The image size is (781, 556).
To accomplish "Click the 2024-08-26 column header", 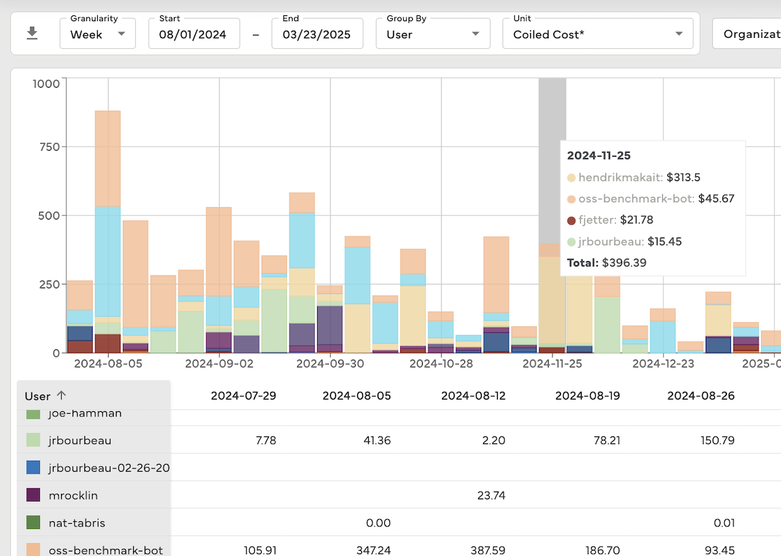I will pyautogui.click(x=701, y=396).
